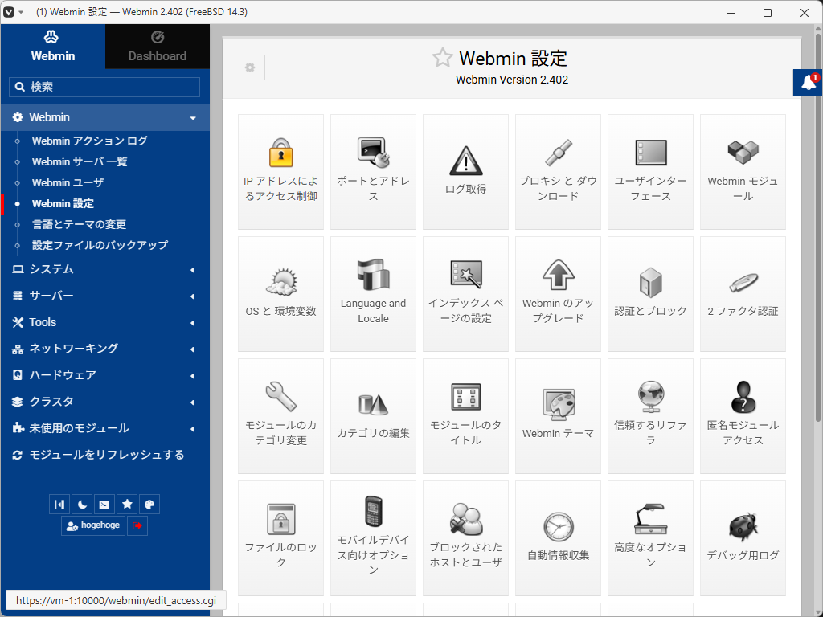Open Webmin アクション ログ
This screenshot has height=617, width=823.
click(90, 141)
